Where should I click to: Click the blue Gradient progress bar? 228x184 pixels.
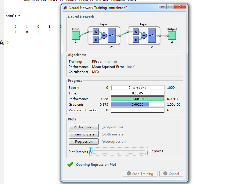(x=138, y=104)
